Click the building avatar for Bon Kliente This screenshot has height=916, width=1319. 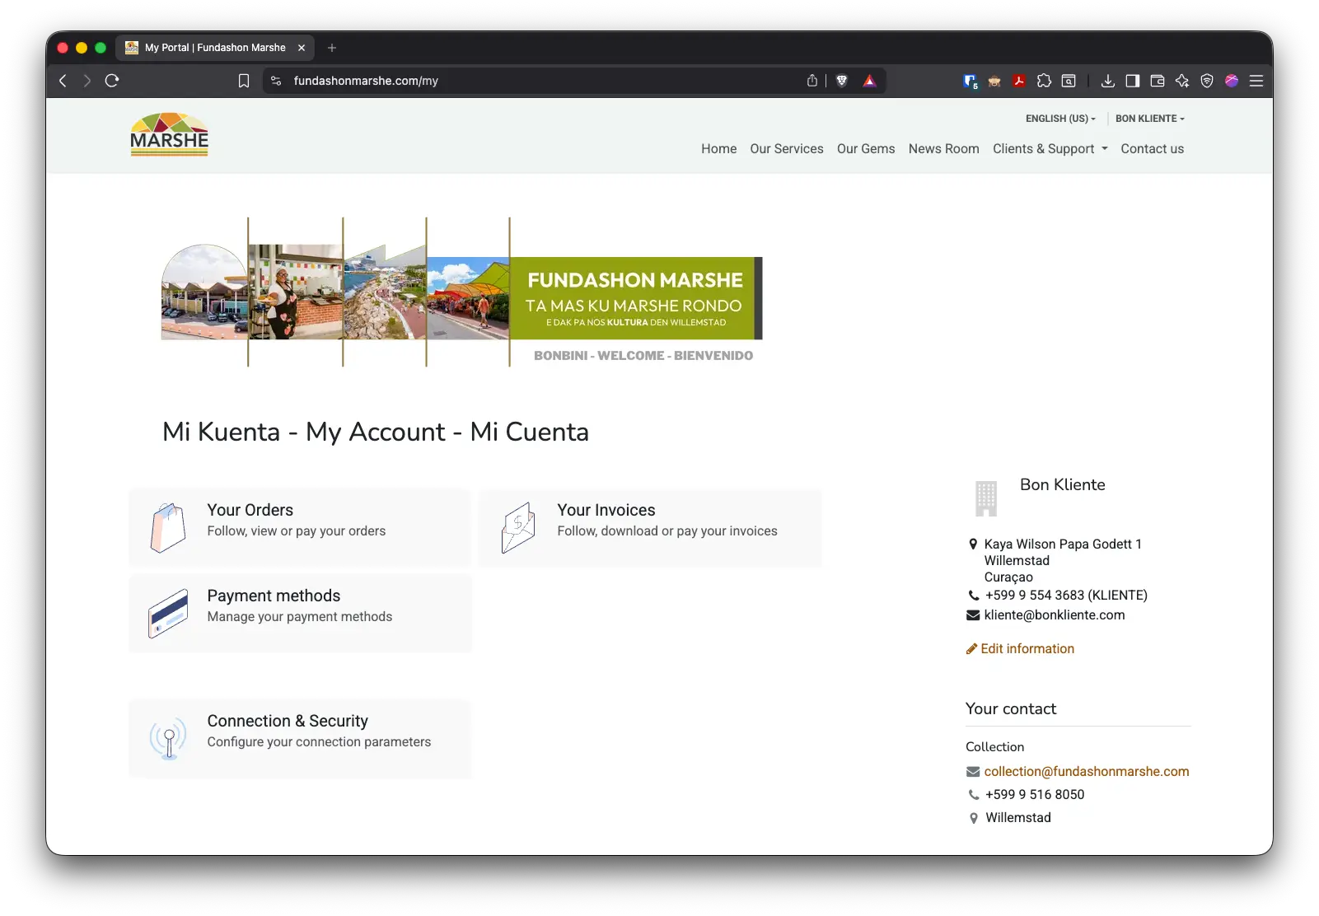[986, 498]
